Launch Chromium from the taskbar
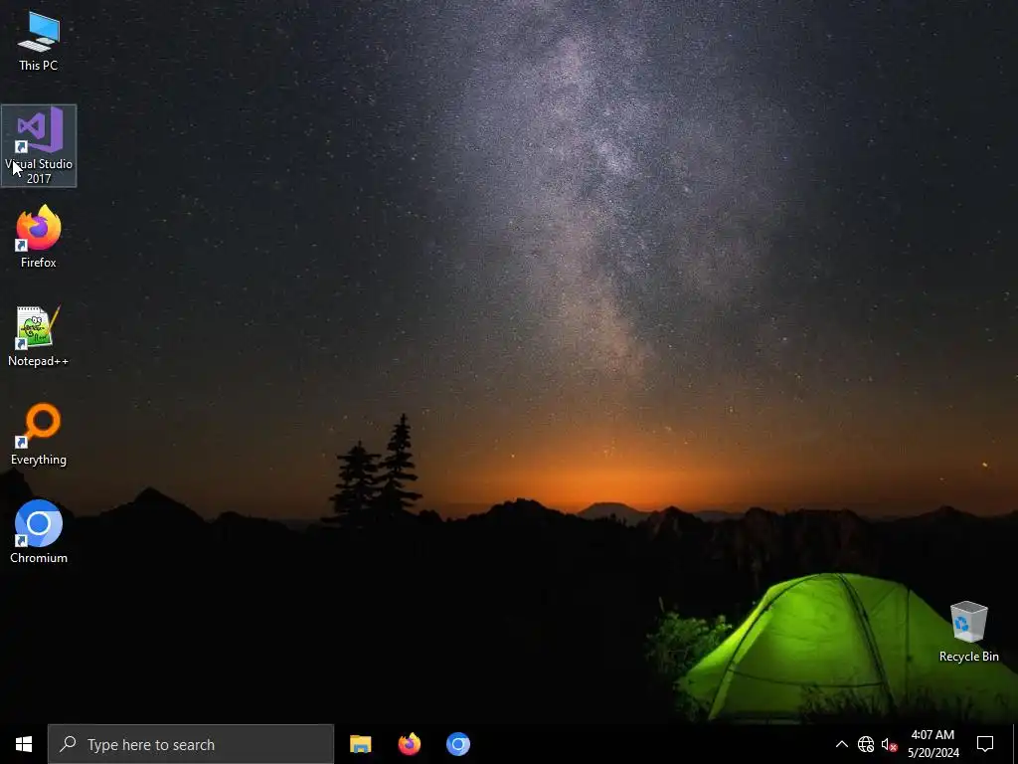 click(457, 744)
